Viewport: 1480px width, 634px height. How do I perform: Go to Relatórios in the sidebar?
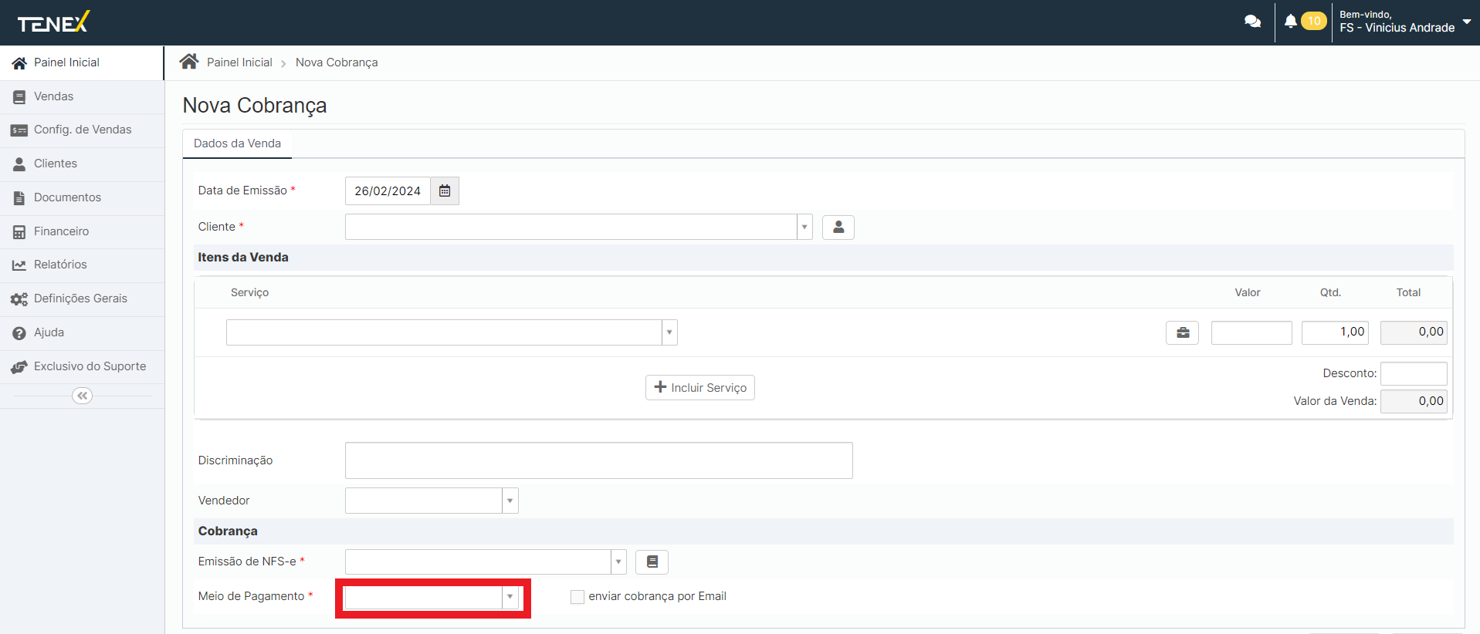[60, 265]
